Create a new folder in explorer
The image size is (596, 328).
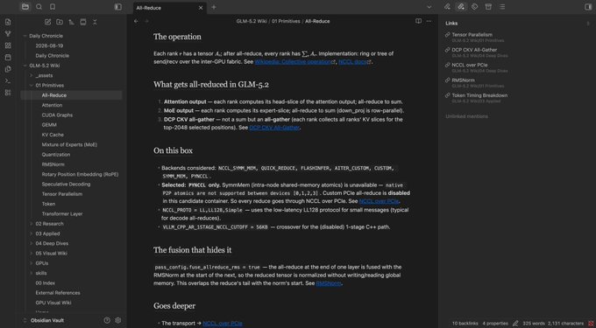tap(60, 22)
